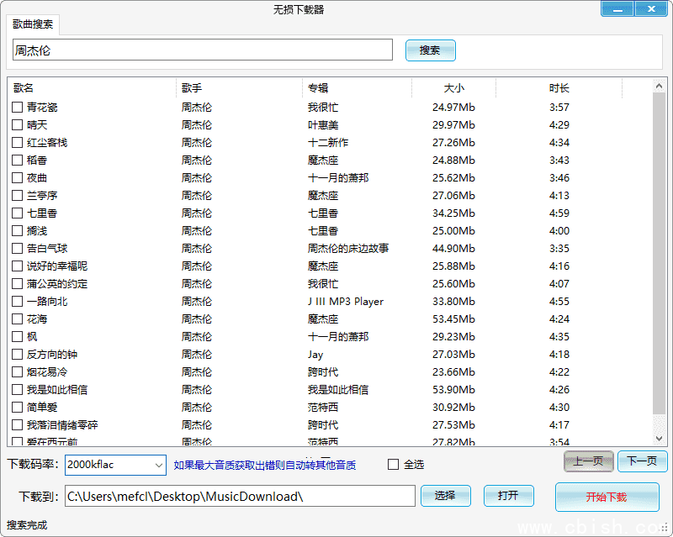Image resolution: width=673 pixels, height=537 pixels.
Task: Switch to the 歌曲搜索 tab
Action: point(32,24)
